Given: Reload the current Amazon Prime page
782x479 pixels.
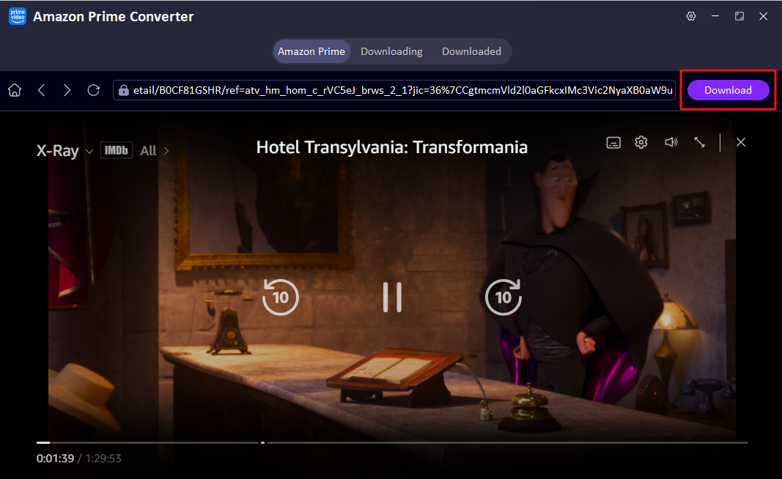Looking at the screenshot, I should pyautogui.click(x=93, y=89).
